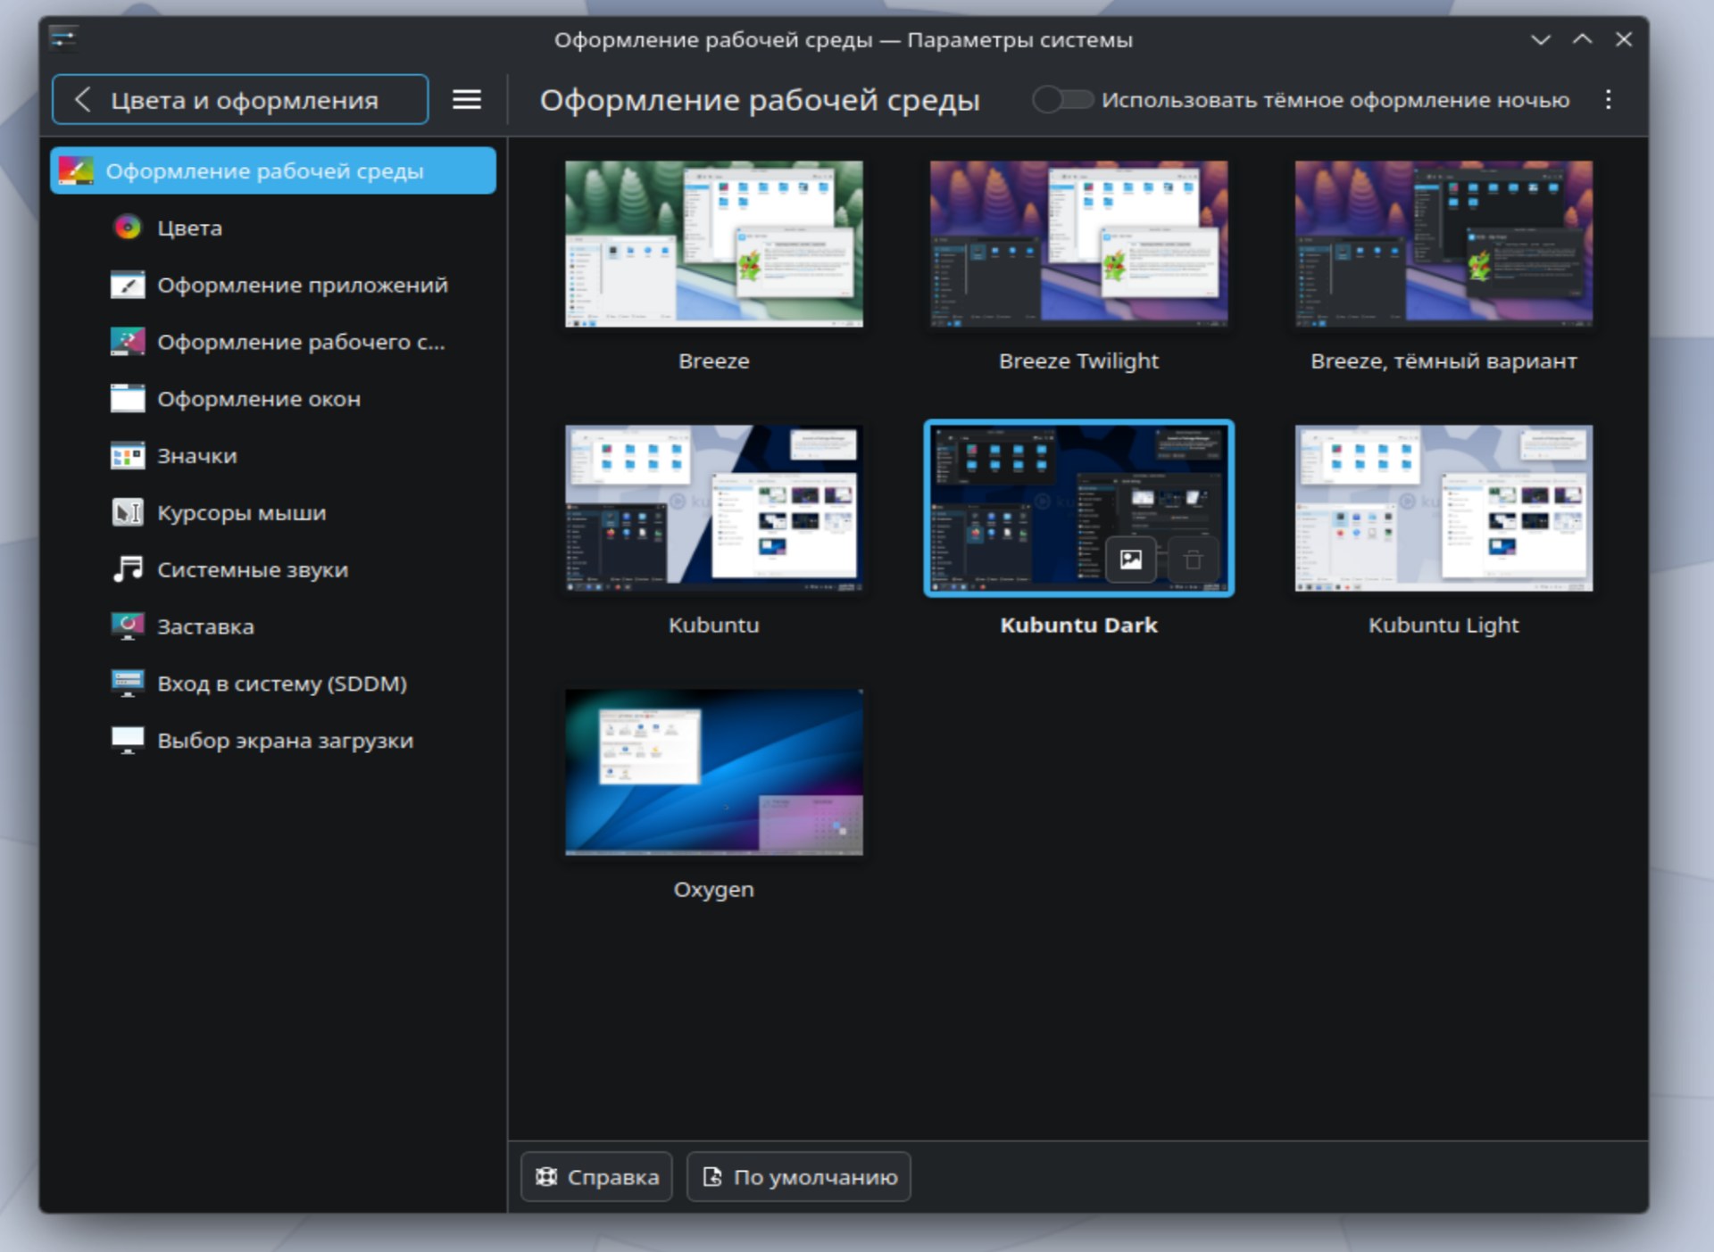Click the Вход в систему (SDDM) icon

127,684
